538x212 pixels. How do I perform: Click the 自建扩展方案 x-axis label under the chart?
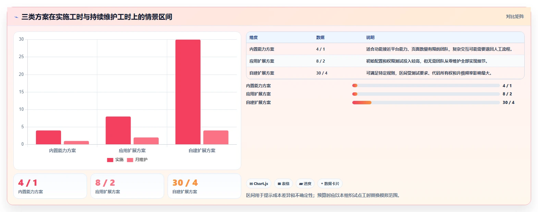click(202, 150)
